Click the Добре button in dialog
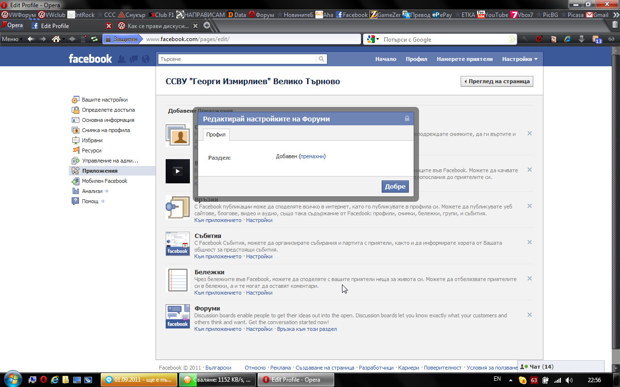Image resolution: width=620 pixels, height=387 pixels. (x=395, y=187)
